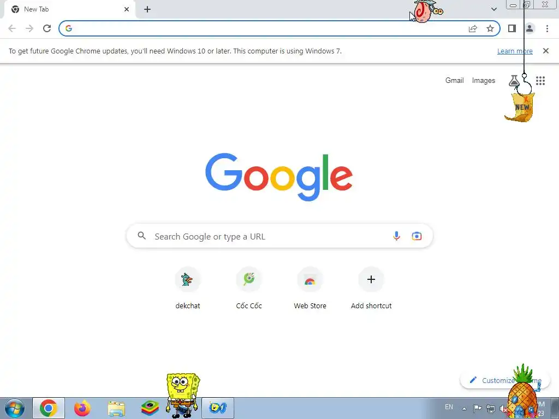Go forward with the forward arrow

[x=29, y=28]
